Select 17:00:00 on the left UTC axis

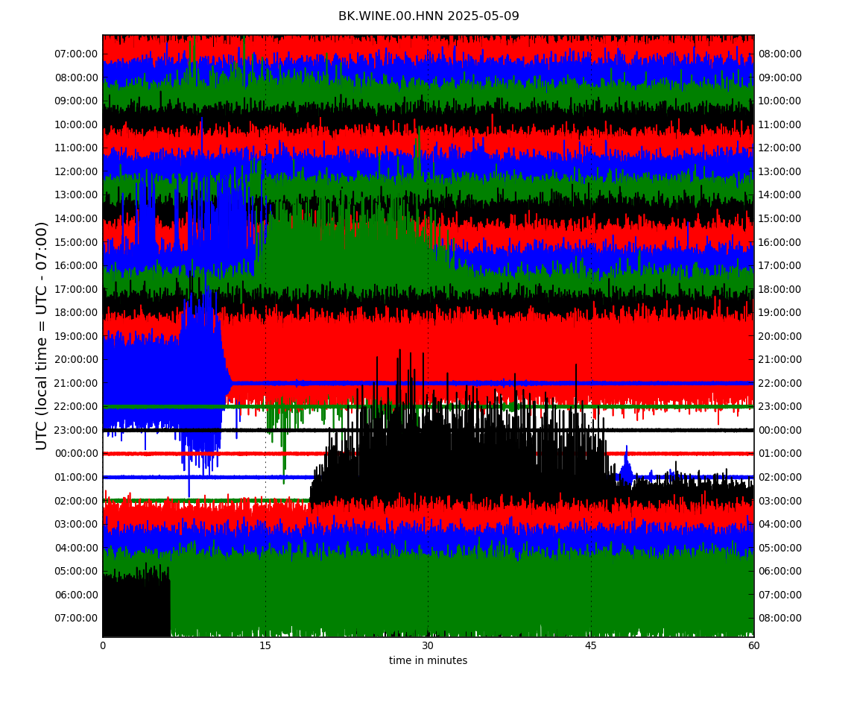[x=77, y=289]
